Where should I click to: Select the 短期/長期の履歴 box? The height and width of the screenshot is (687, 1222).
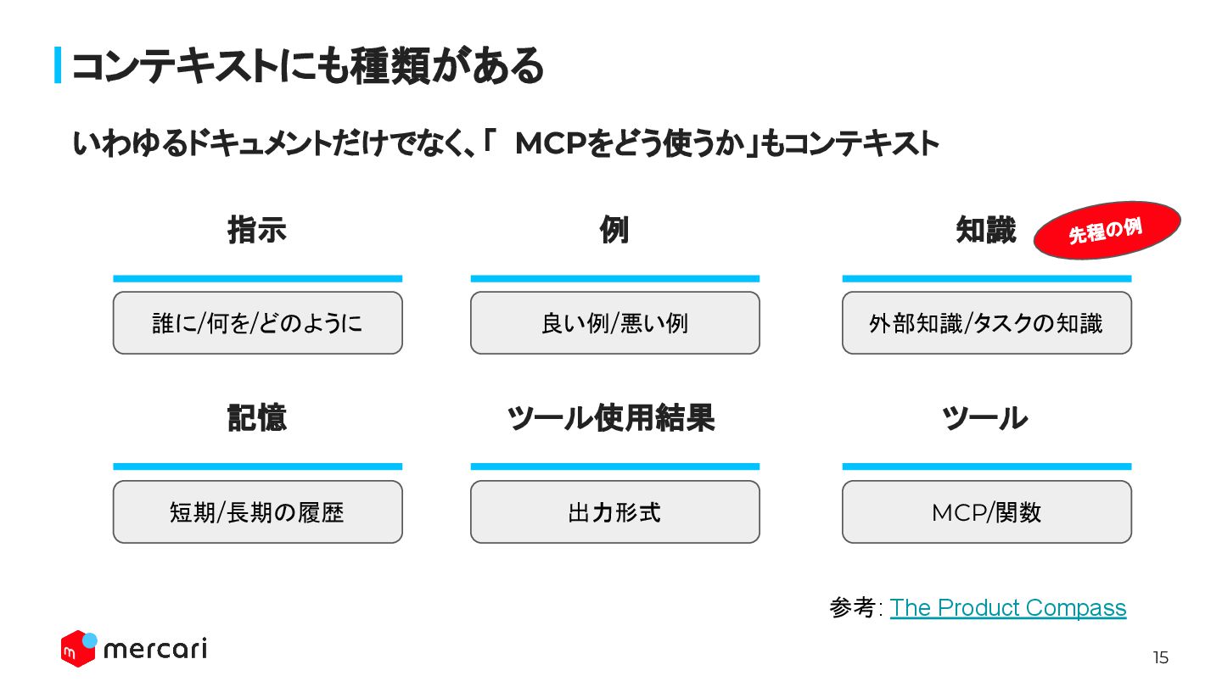(258, 512)
